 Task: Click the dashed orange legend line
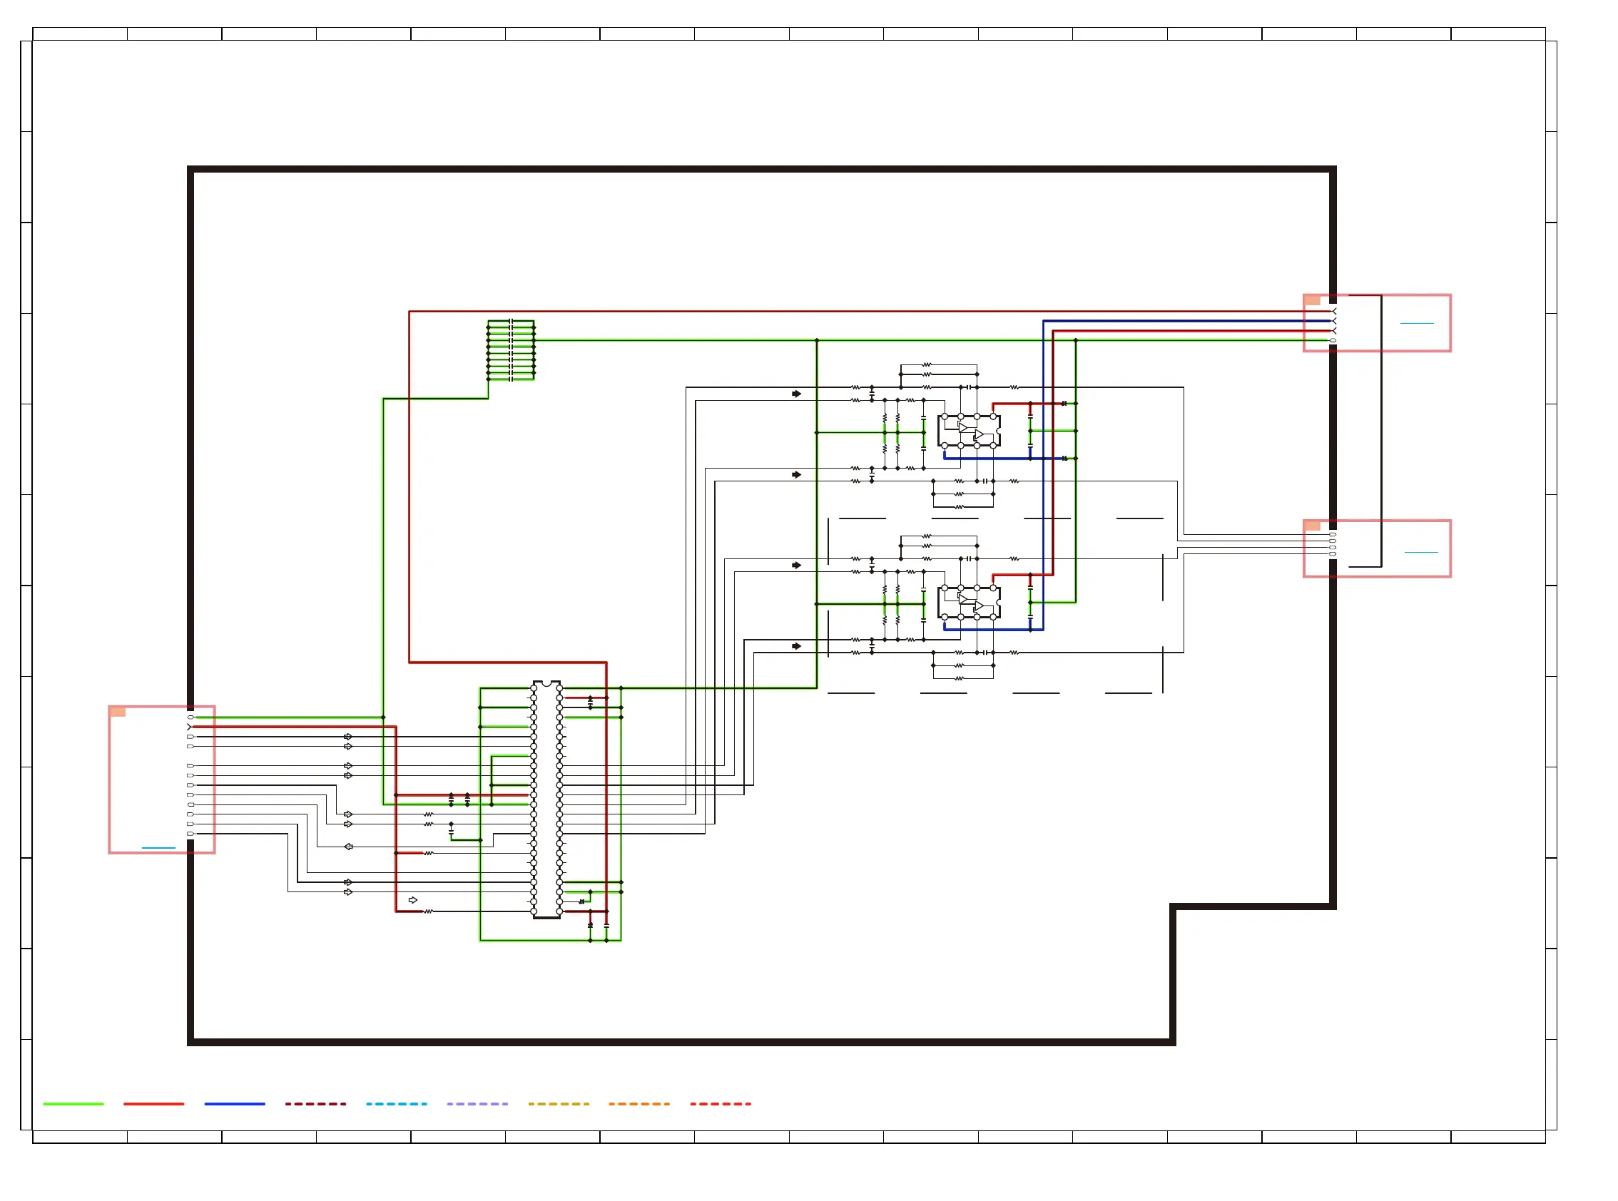639,1103
